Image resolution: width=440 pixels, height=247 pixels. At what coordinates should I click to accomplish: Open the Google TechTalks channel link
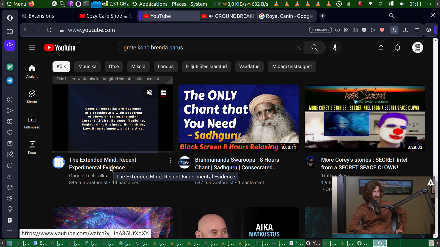88,176
